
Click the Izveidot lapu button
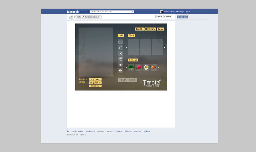point(182,17)
